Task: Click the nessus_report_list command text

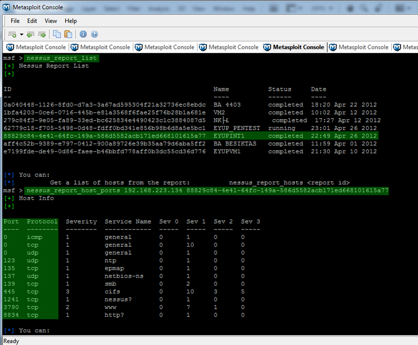Action: (61, 58)
